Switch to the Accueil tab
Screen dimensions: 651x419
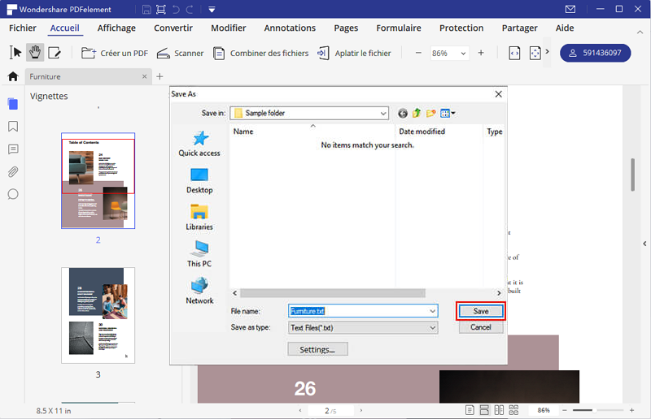65,28
